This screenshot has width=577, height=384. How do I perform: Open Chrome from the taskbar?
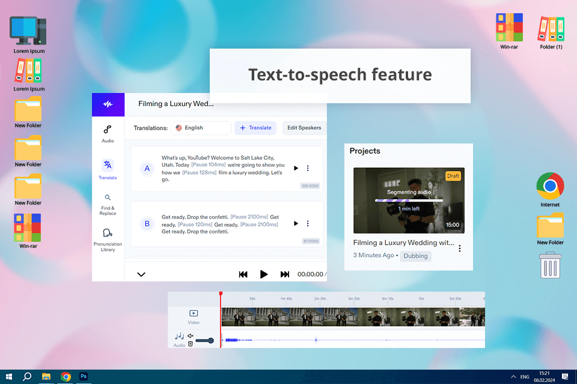point(66,377)
